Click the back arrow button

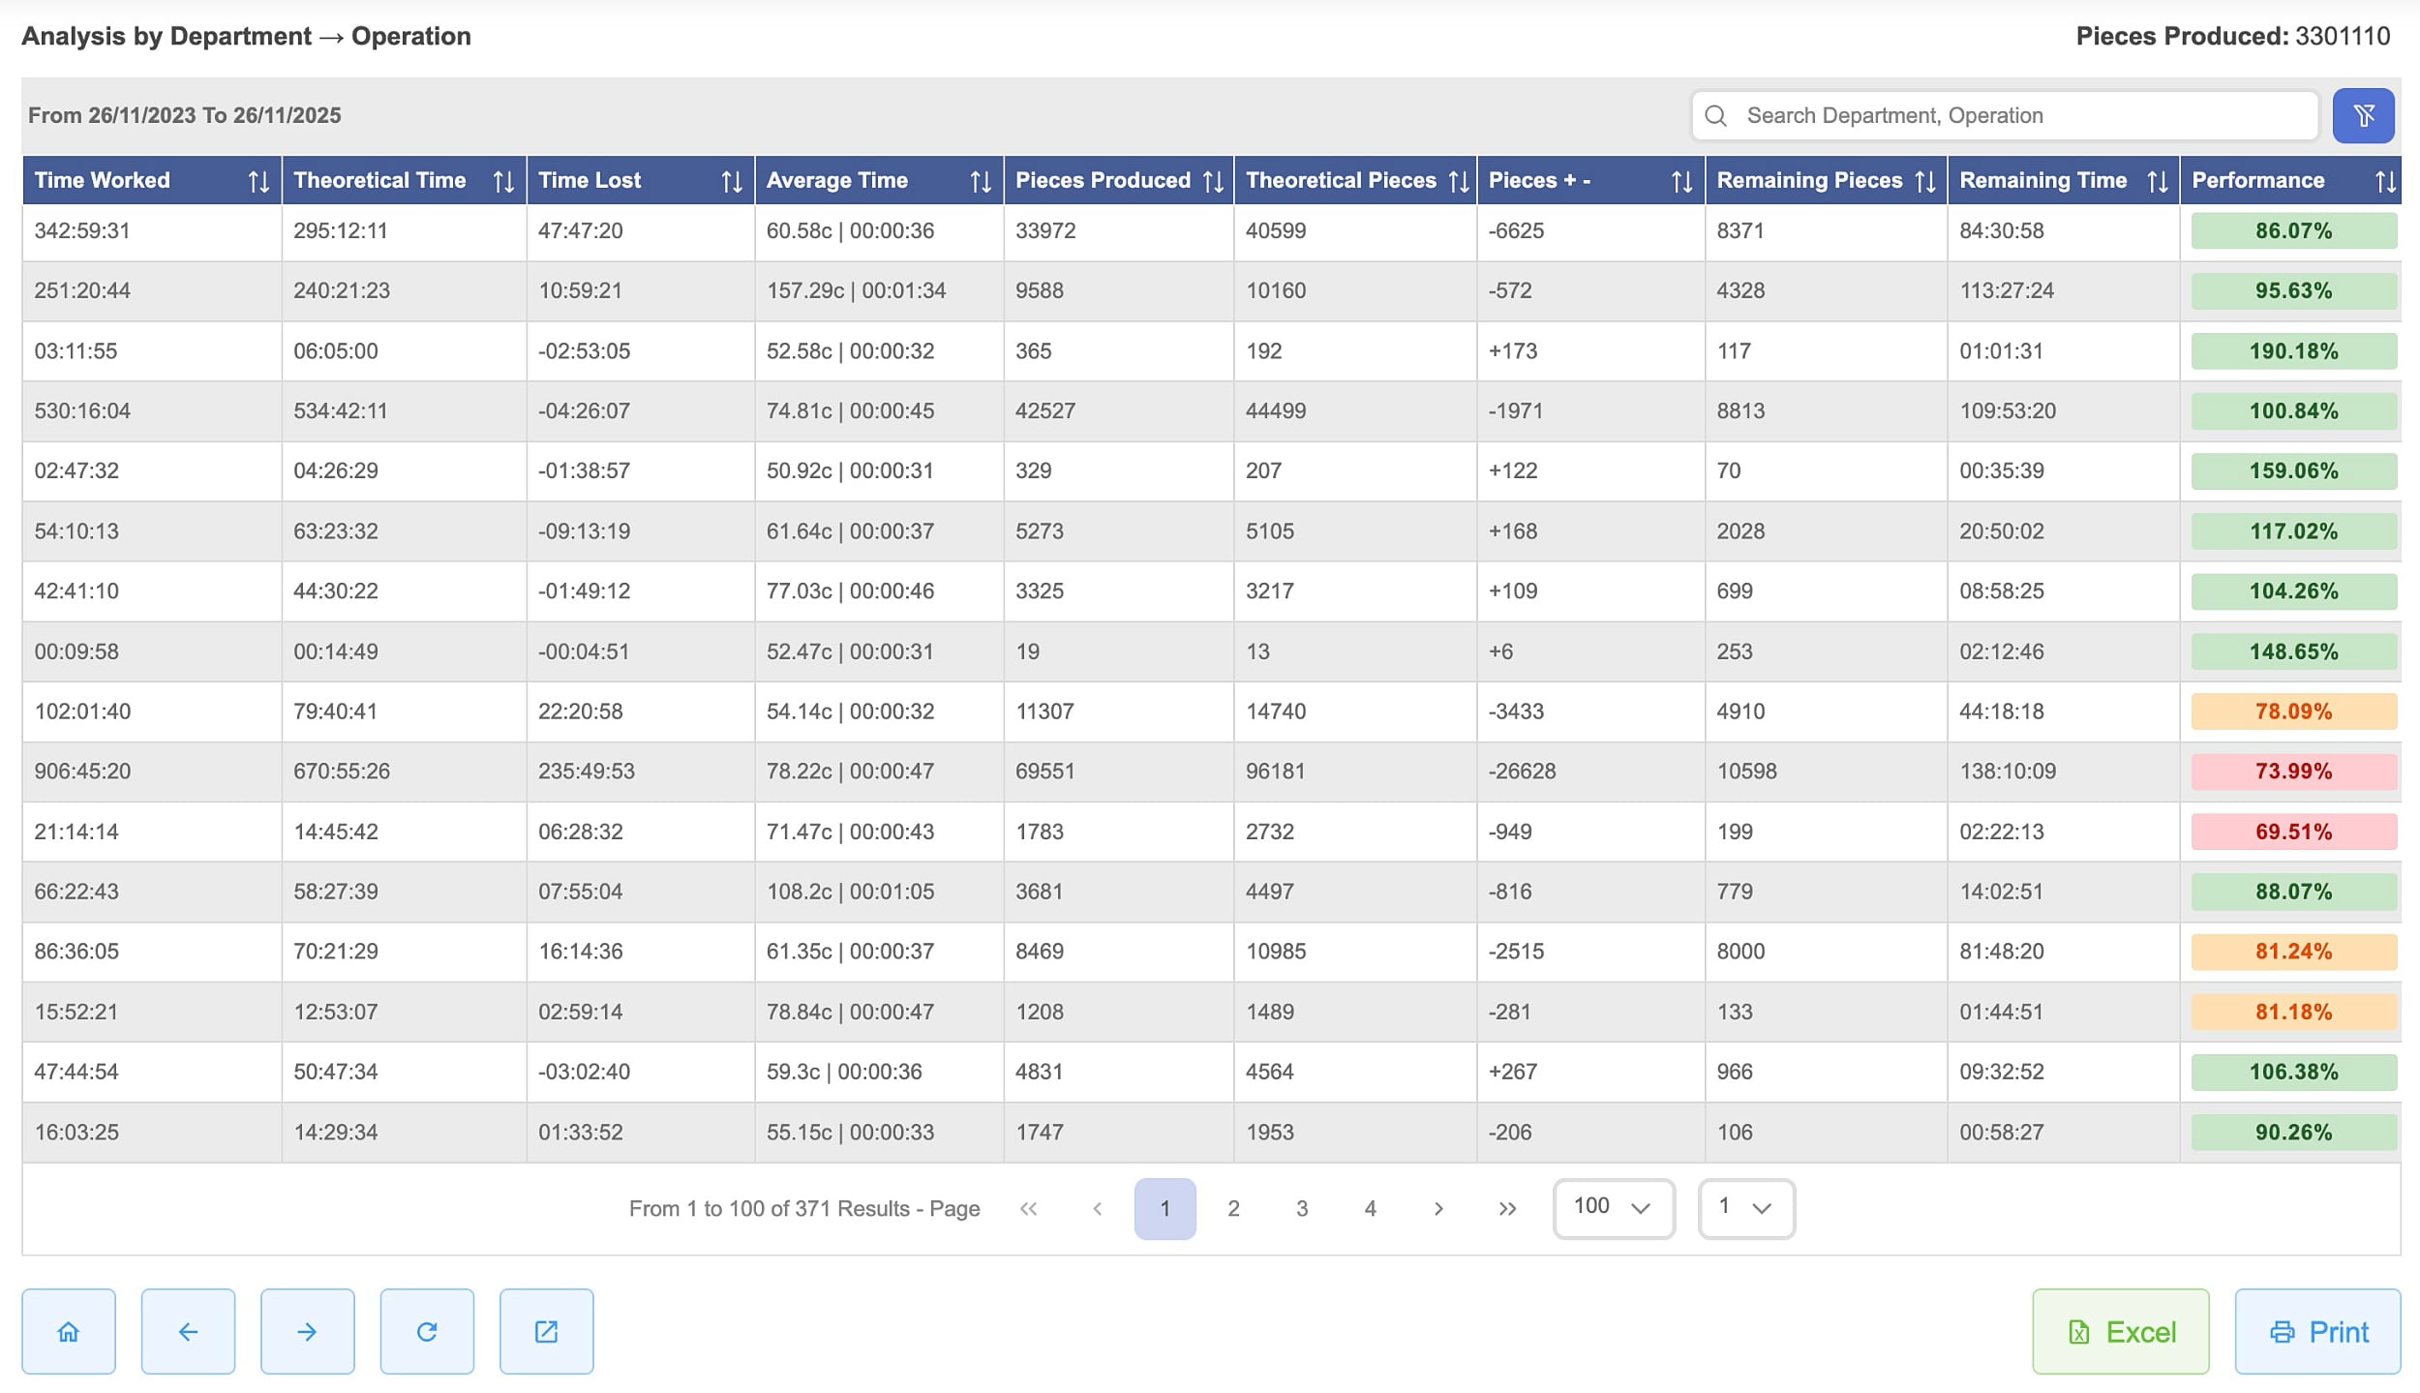tap(188, 1331)
